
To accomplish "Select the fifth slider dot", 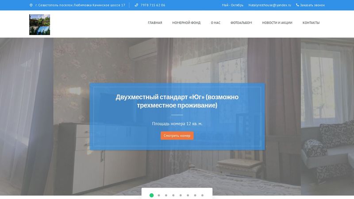I will point(181,195).
